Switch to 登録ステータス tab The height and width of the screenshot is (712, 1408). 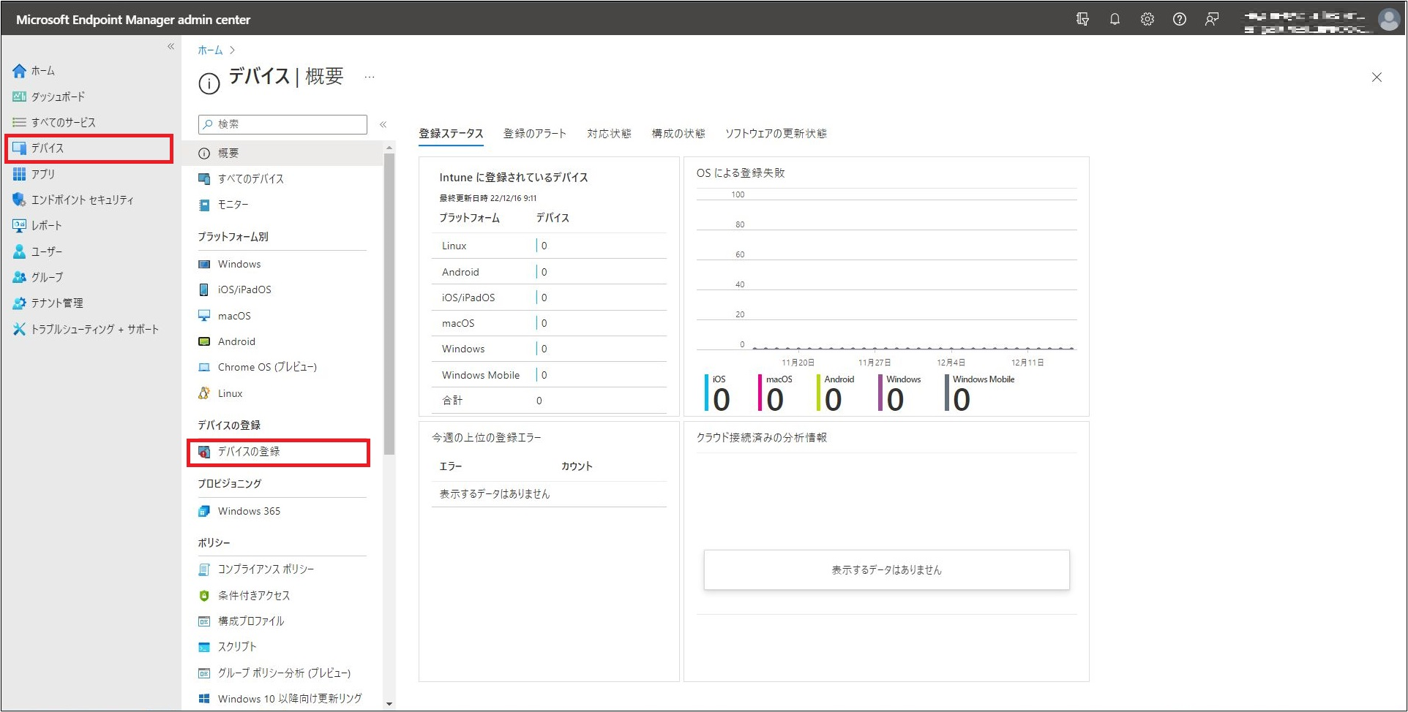(451, 134)
